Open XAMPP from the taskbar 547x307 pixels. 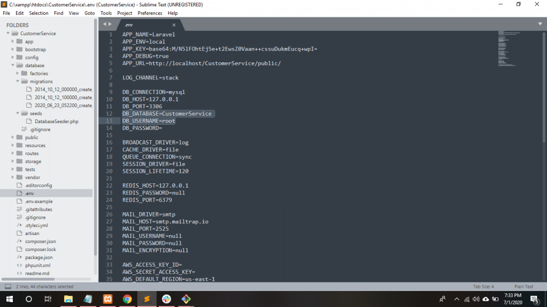pos(107,299)
